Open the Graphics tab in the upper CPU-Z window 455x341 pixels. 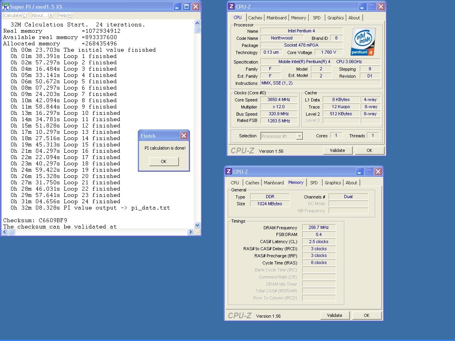click(335, 18)
